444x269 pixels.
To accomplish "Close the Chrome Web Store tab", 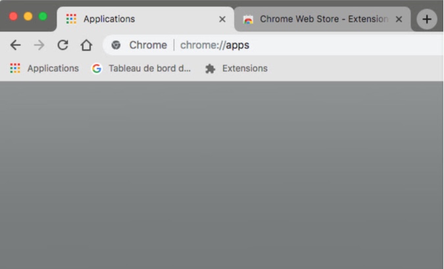I will tap(399, 19).
